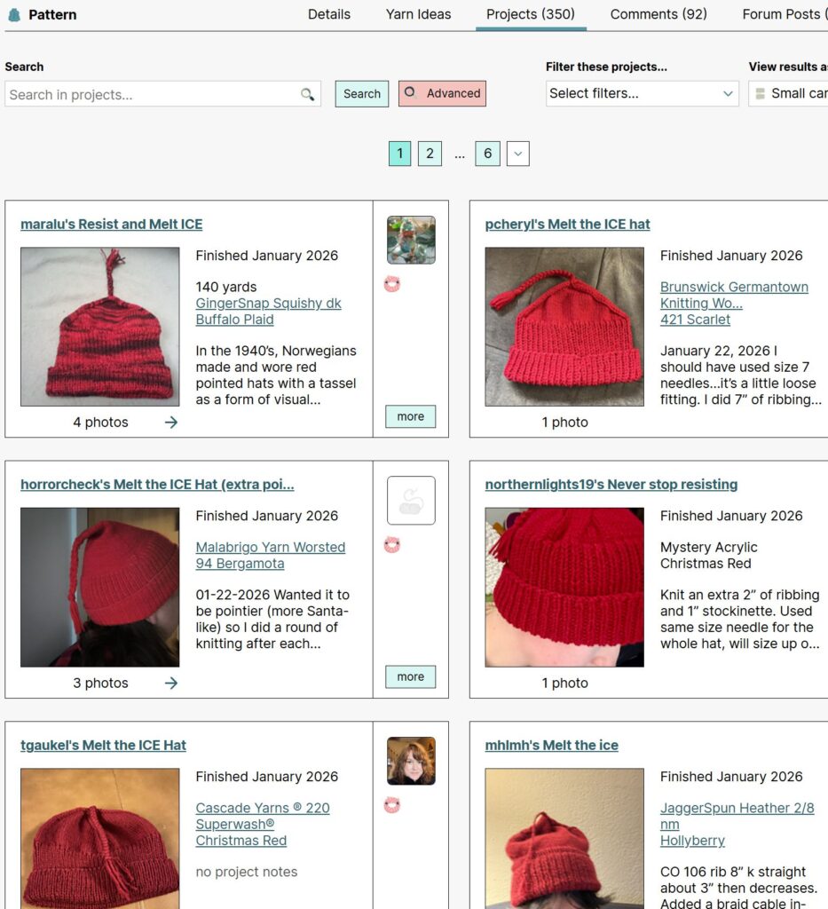
Task: Click the magnifier icon in search field
Action: coord(307,94)
